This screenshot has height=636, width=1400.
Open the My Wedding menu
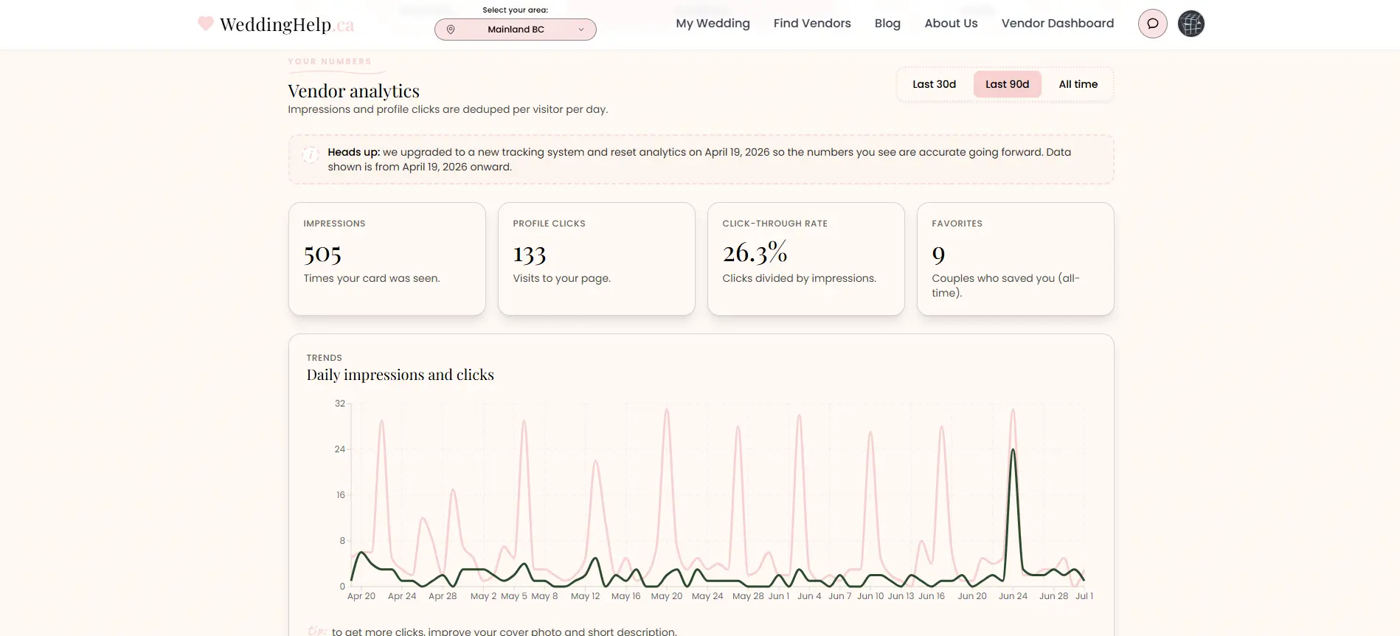pyautogui.click(x=713, y=24)
